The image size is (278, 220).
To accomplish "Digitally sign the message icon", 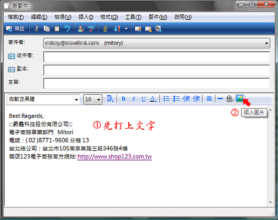I will point(138,29).
